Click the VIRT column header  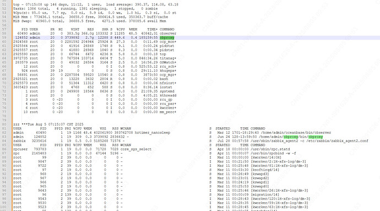click(x=75, y=29)
